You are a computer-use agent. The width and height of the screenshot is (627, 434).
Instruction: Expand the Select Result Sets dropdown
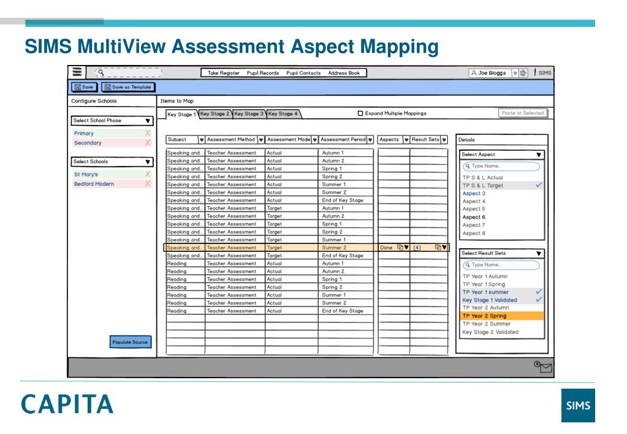coord(539,254)
